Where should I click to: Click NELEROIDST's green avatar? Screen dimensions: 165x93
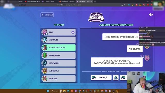pyautogui.click(x=45, y=55)
